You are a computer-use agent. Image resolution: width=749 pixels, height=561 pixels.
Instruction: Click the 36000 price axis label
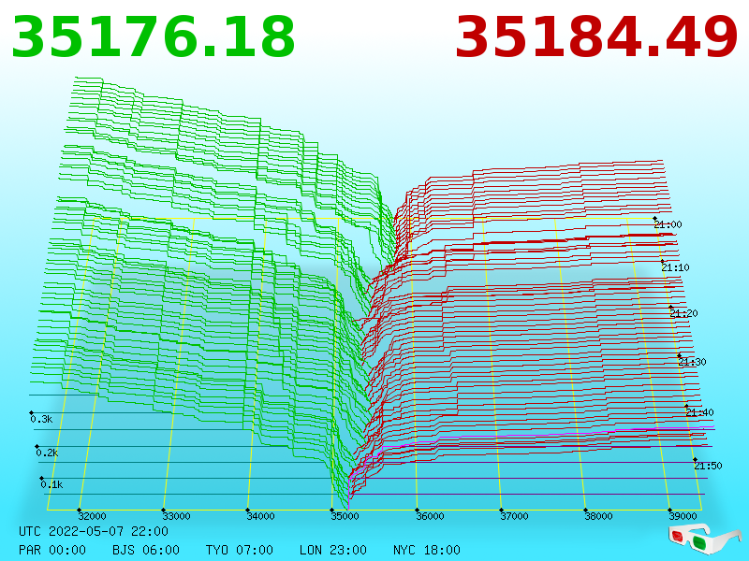pyautogui.click(x=430, y=516)
